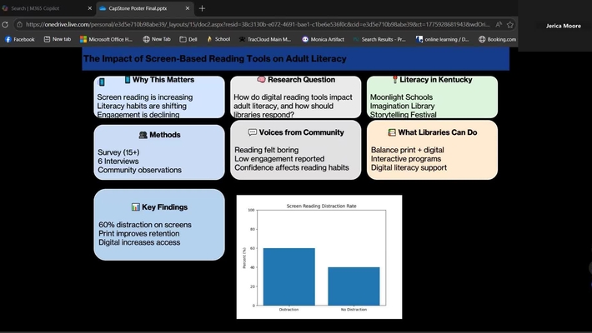The width and height of the screenshot is (592, 333).
Task: Click the No Distraction bar in the chart
Action: [354, 286]
